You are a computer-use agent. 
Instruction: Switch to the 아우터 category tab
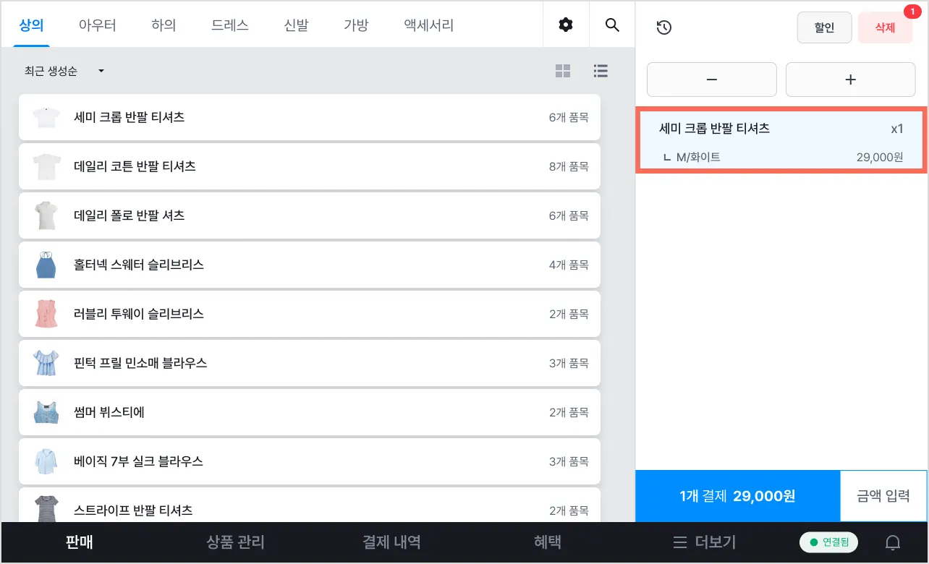coord(98,25)
